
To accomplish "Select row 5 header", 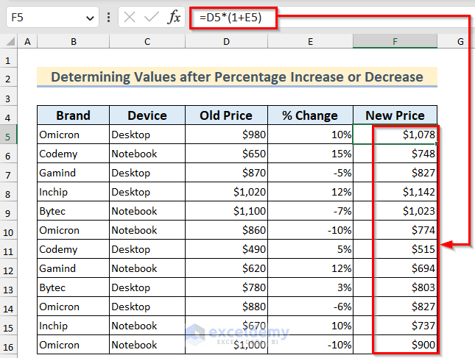I will pos(8,137).
